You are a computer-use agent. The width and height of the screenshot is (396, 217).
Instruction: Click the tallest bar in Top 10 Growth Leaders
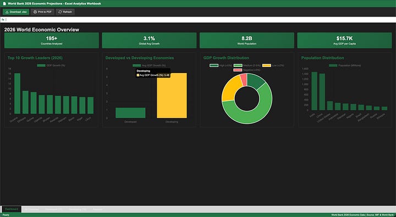pyautogui.click(x=17, y=93)
